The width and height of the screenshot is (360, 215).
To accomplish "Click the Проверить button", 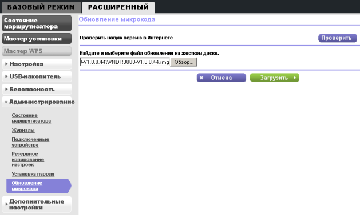I will 337,38.
